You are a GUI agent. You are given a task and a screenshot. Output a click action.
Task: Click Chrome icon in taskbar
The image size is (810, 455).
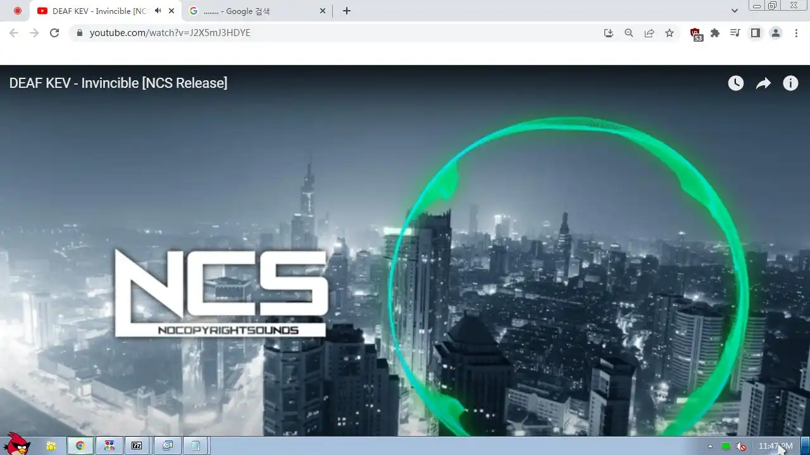pyautogui.click(x=80, y=446)
